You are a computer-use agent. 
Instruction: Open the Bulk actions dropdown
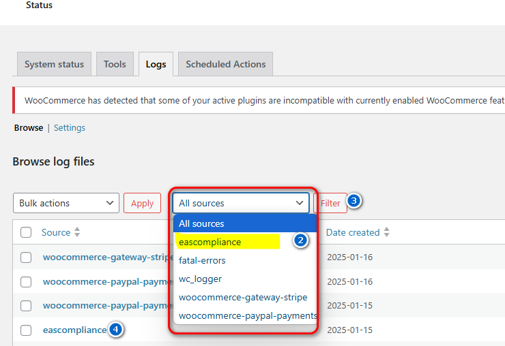coord(66,203)
